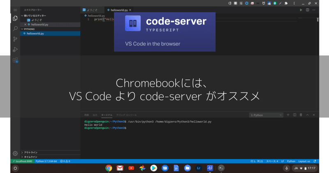Change the Python language mode in status bar
Viewport: 329px width, 173px height.
(x=291, y=161)
